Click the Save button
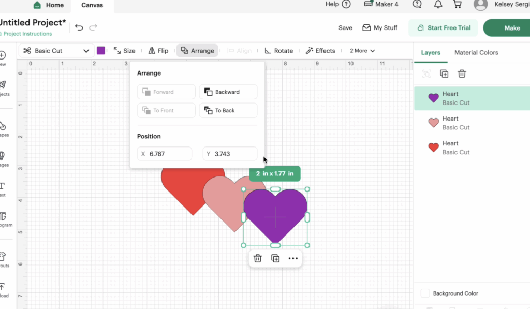The width and height of the screenshot is (530, 309). (345, 28)
